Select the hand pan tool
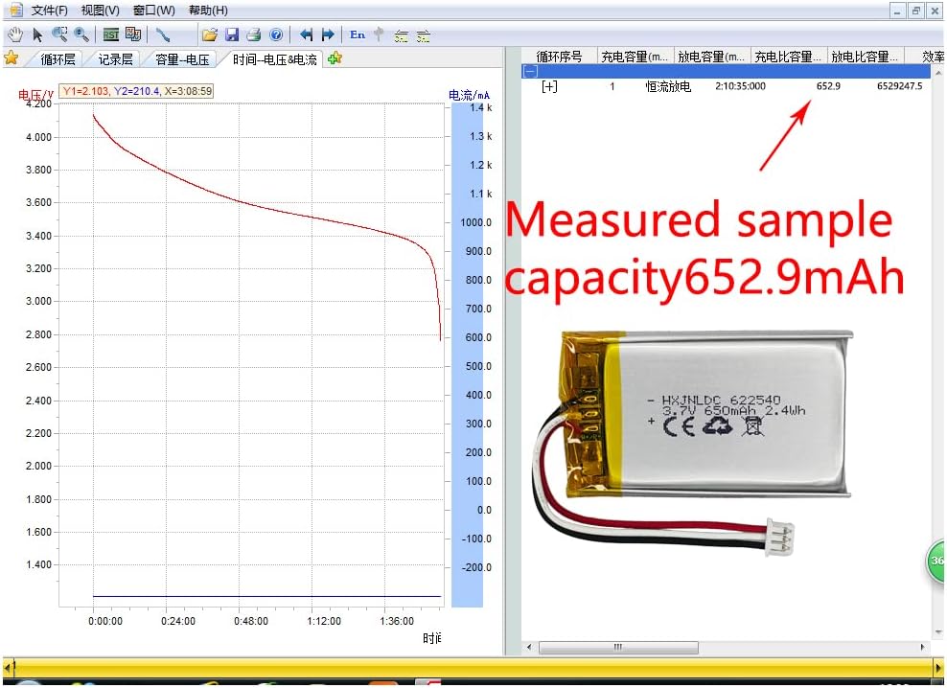 tap(14, 34)
